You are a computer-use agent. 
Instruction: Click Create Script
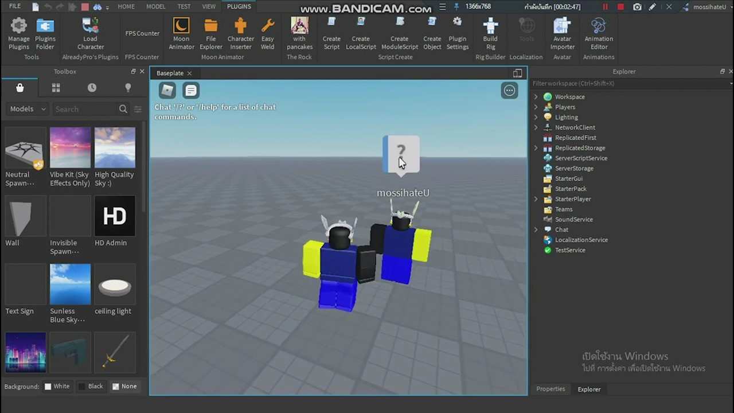tap(331, 33)
